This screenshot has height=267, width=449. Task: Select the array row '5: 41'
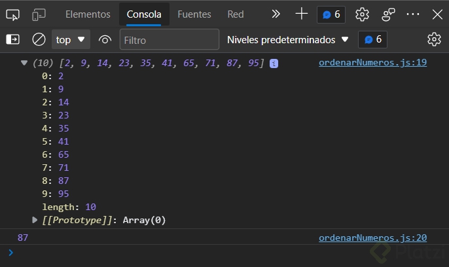tap(56, 141)
